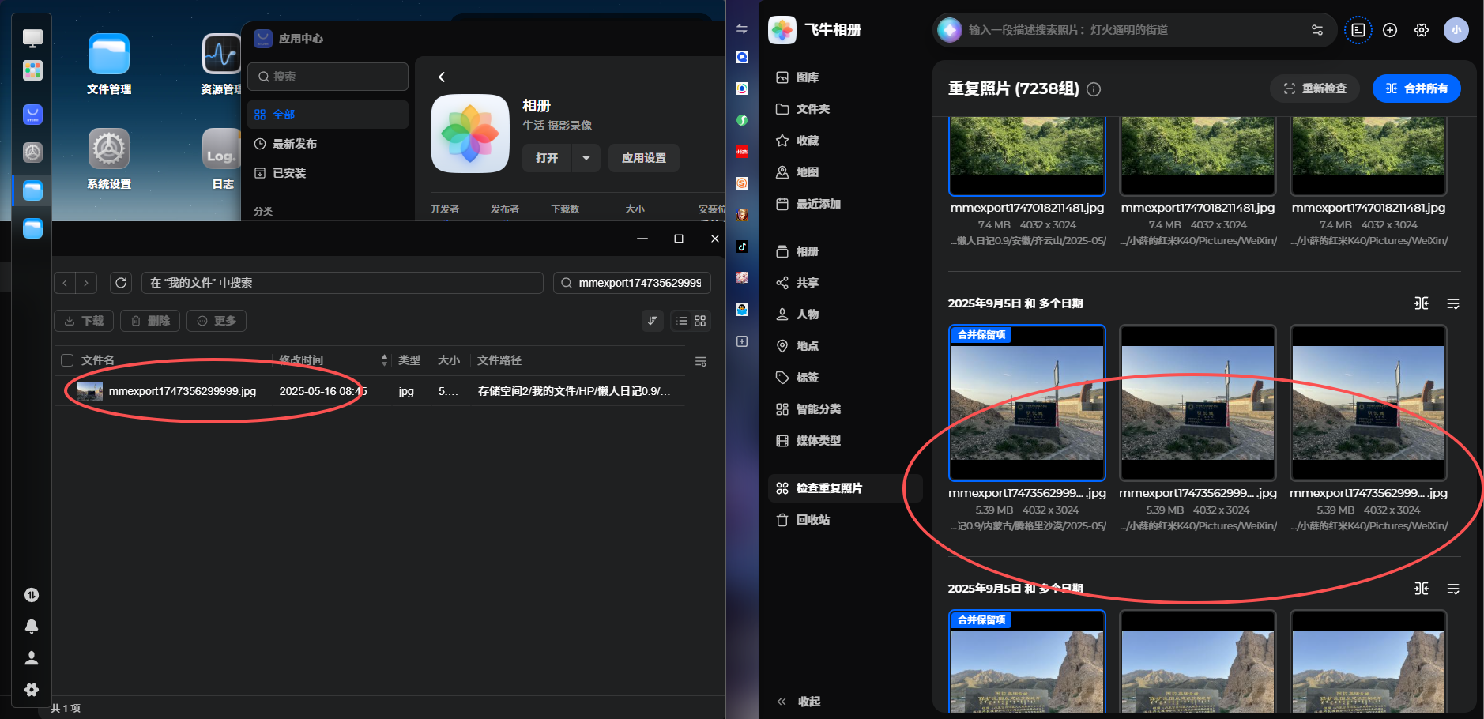Click the 大小 column header

[449, 360]
